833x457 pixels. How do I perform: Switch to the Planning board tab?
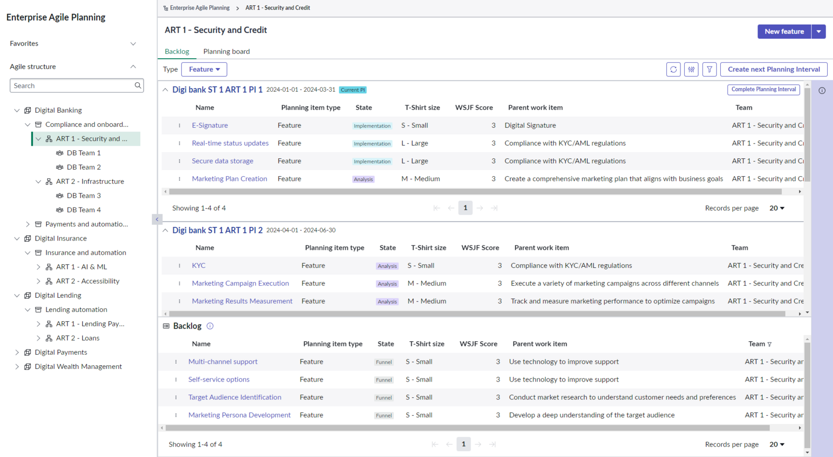point(226,51)
